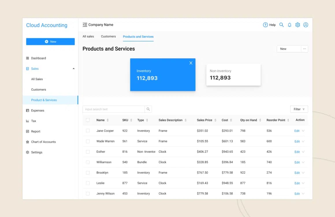Select the checkbox on Brooklyn's row
The height and width of the screenshot is (217, 335).
point(88,172)
